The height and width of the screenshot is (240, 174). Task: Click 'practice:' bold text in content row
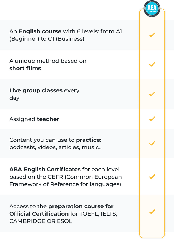tap(89, 140)
